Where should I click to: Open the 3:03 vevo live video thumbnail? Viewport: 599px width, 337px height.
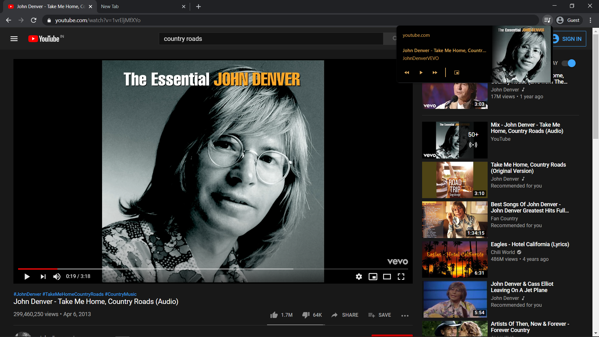(455, 96)
